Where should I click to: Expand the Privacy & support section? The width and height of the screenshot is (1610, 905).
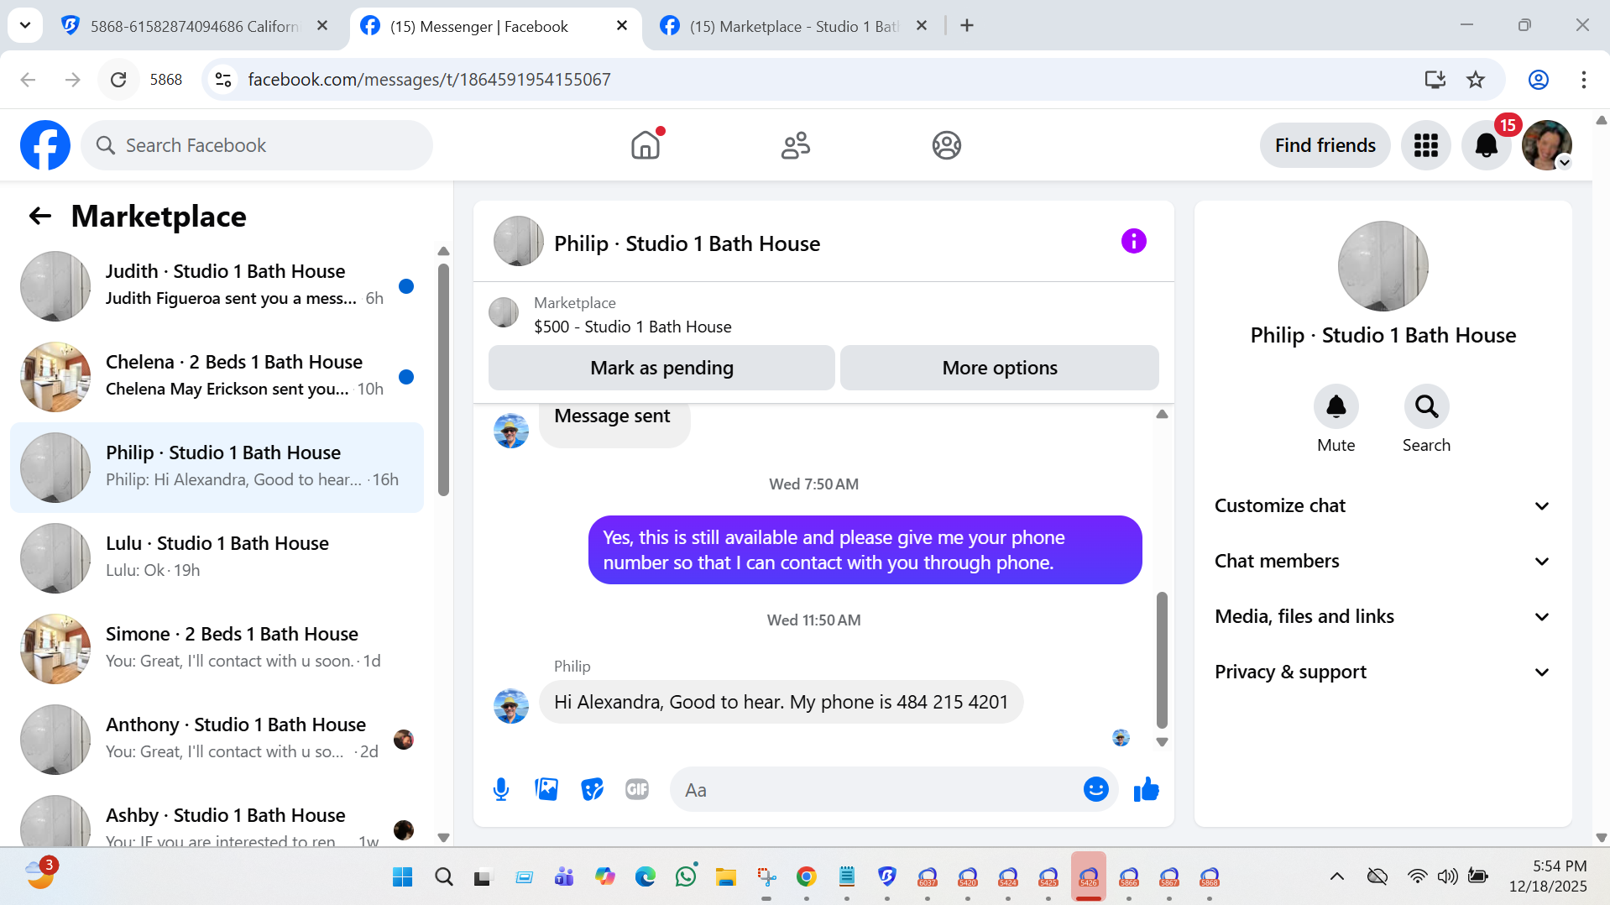pos(1383,672)
